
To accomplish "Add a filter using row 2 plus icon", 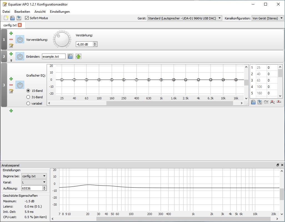I will click(x=11, y=54).
